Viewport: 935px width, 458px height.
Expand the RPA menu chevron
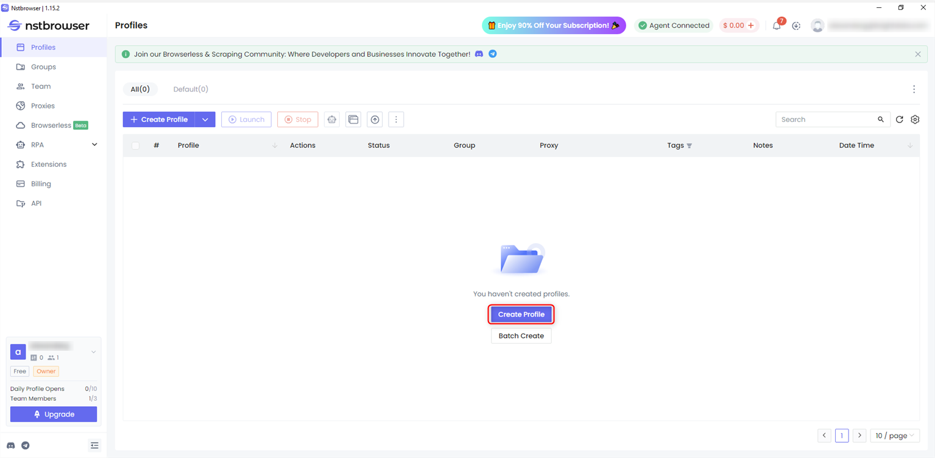[x=94, y=145]
